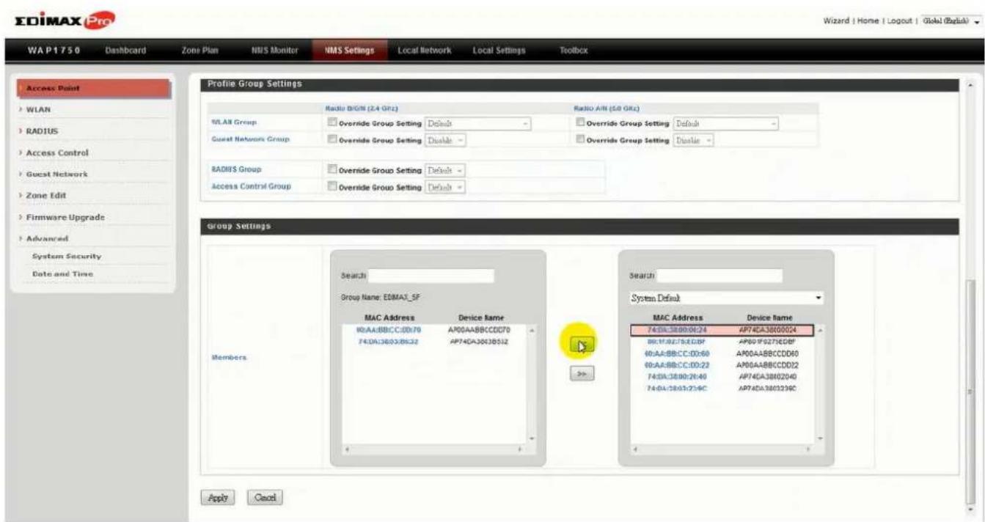This screenshot has height=522, width=985.
Task: Check RADIUS Group override setting checkbox
Action: point(334,170)
